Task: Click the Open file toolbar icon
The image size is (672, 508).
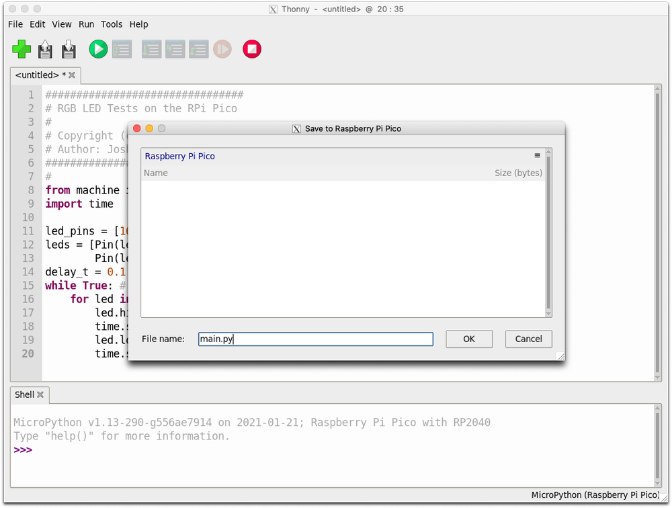Action: coord(45,49)
